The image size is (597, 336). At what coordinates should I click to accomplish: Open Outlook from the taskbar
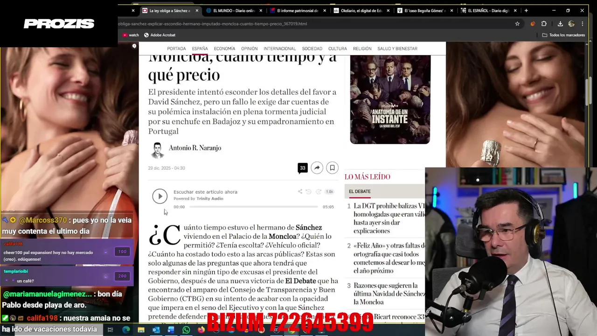click(156, 330)
